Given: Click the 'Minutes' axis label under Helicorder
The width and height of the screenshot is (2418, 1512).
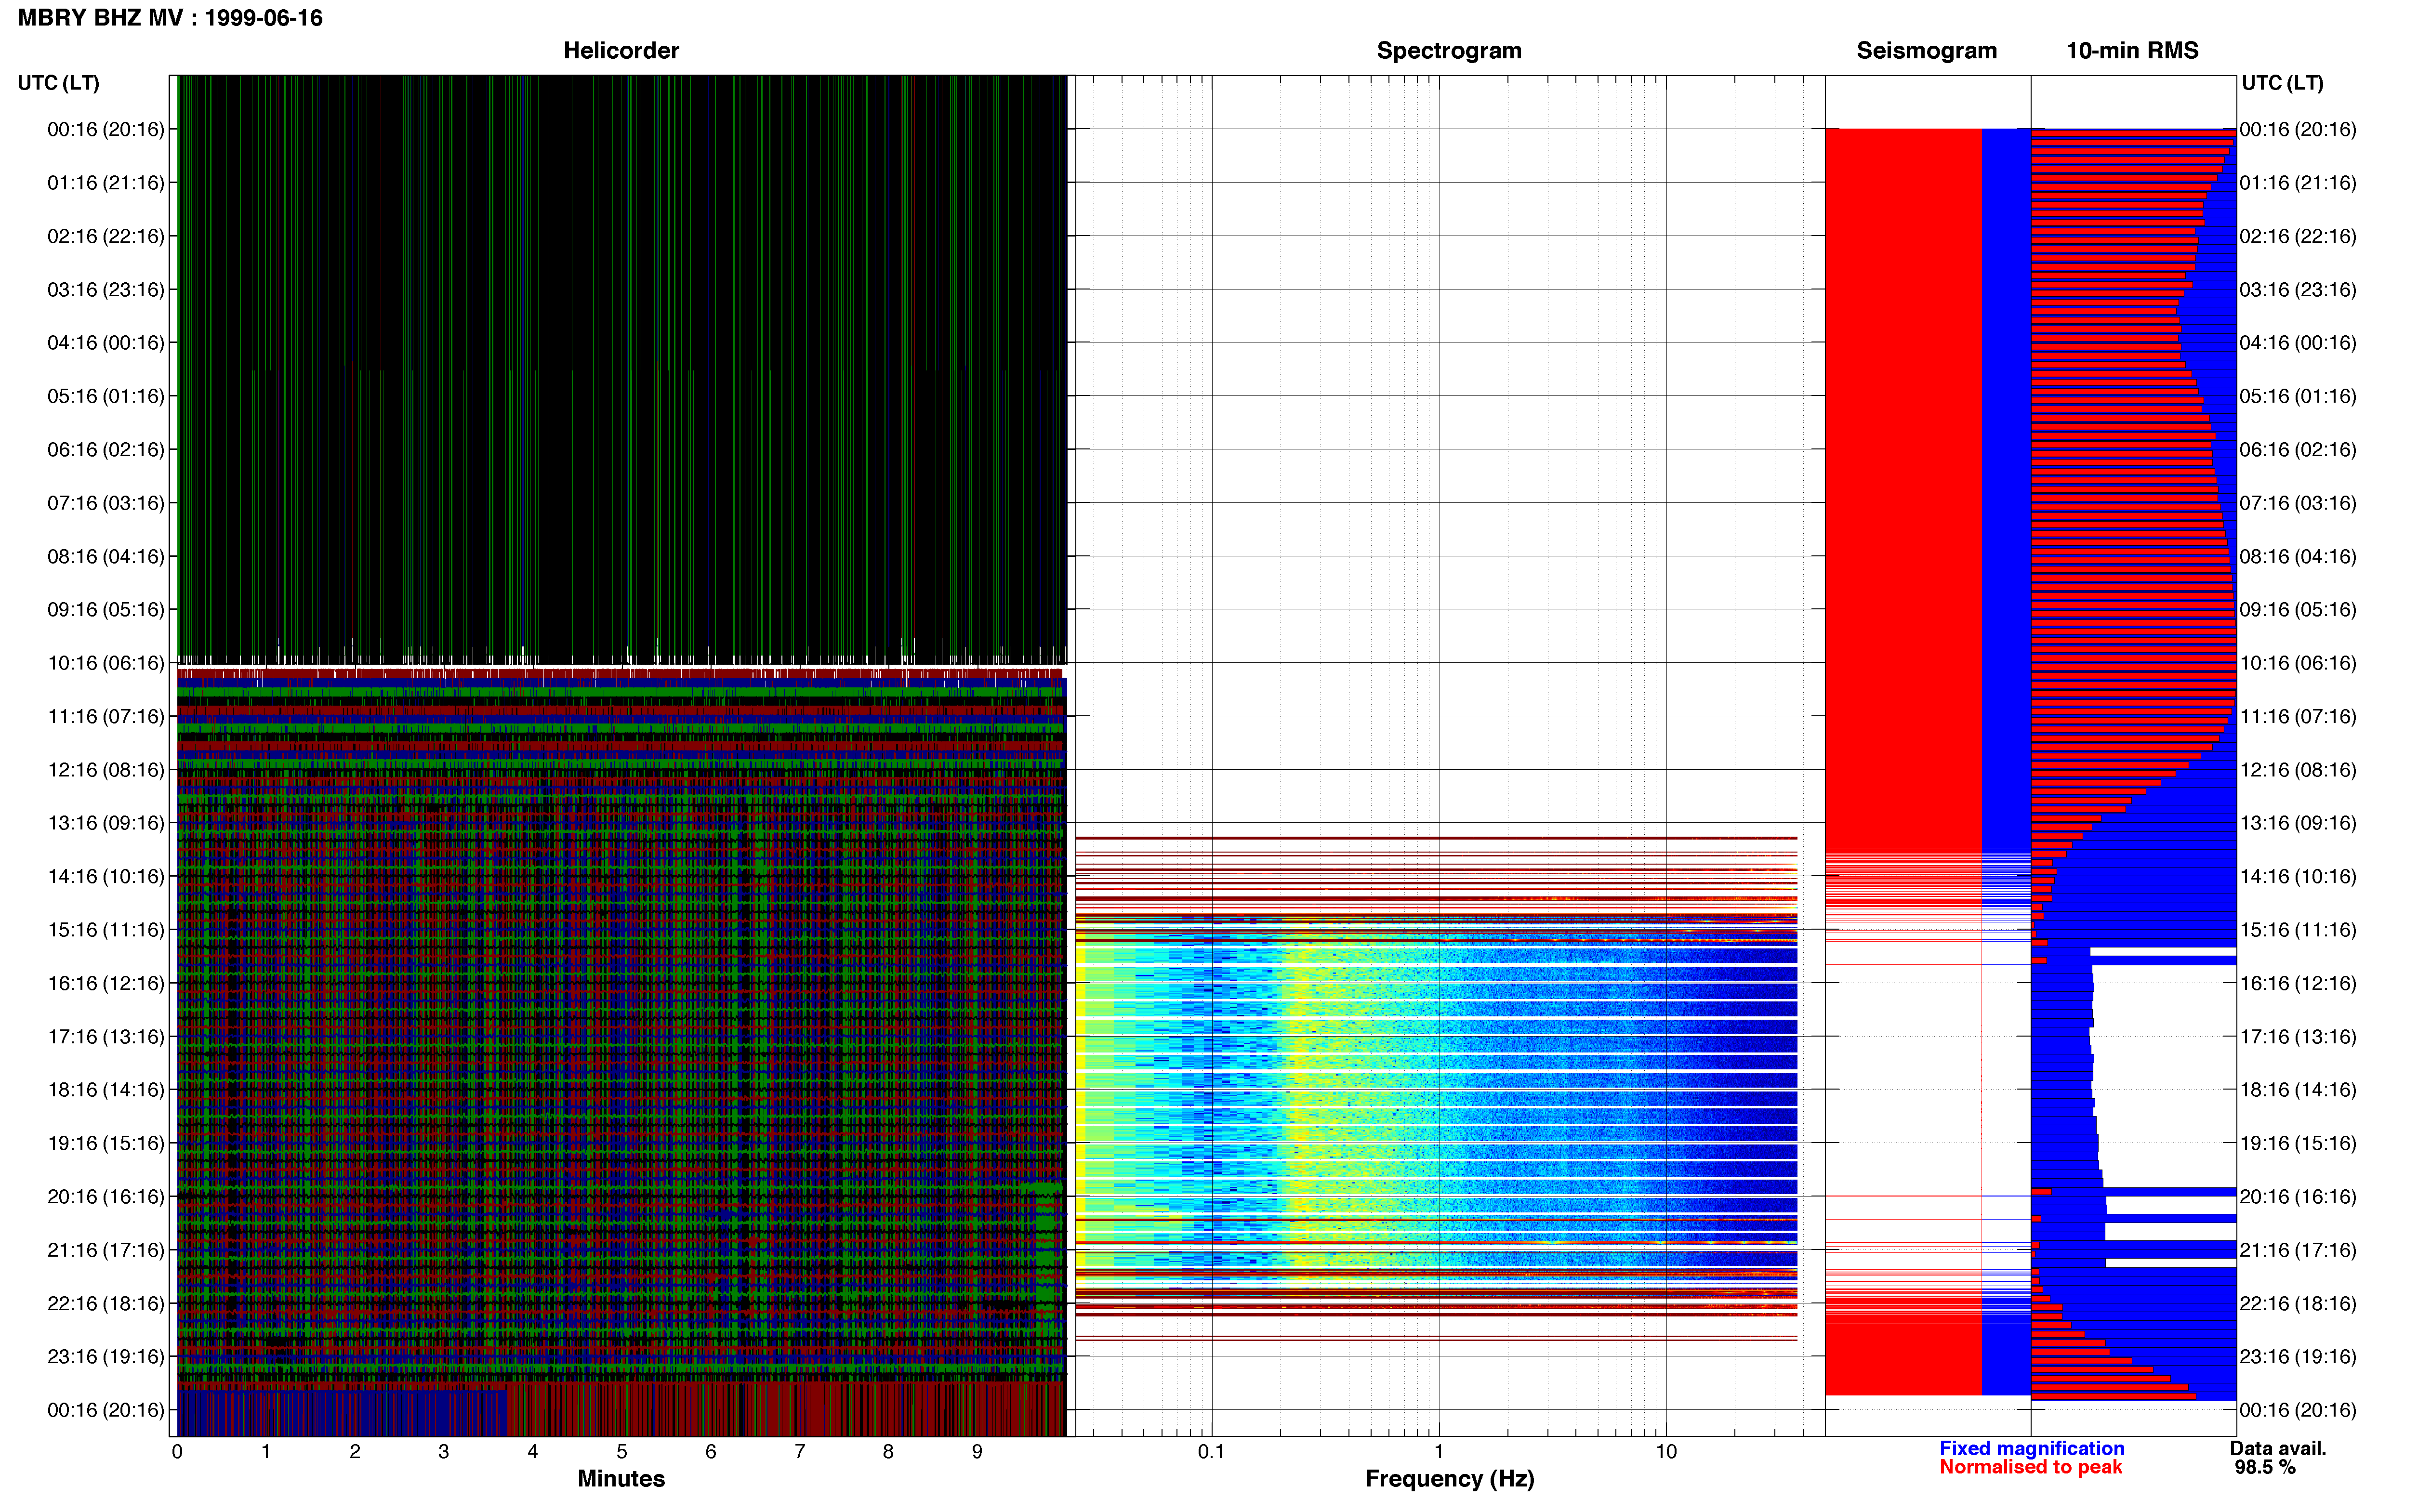Looking at the screenshot, I should tap(621, 1478).
